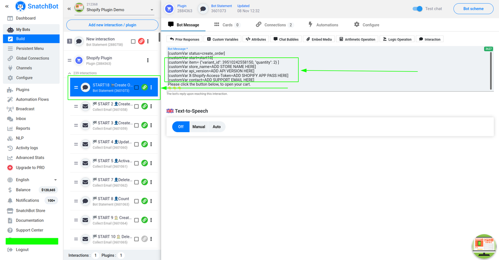Viewport: 499px width, 260px height.
Task: Tick checkbox for START 4 interaction
Action: [136, 144]
